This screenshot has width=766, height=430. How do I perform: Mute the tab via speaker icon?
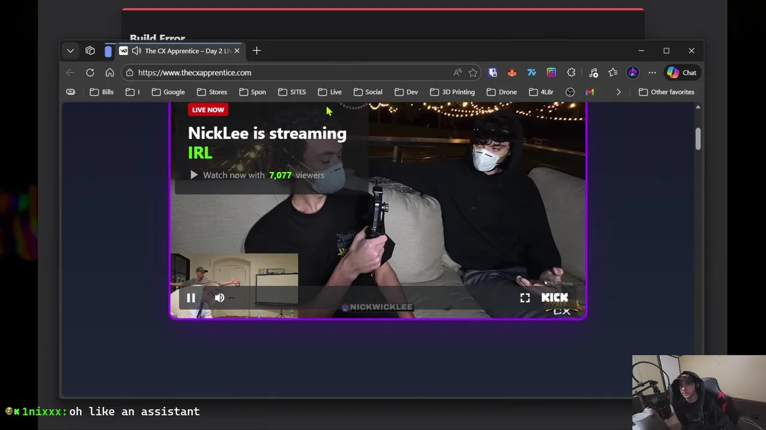tap(136, 51)
